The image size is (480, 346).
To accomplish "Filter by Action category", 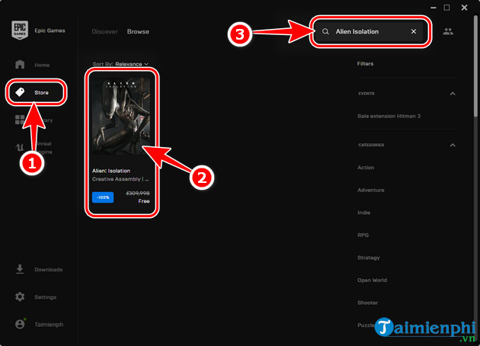I will pos(366,168).
